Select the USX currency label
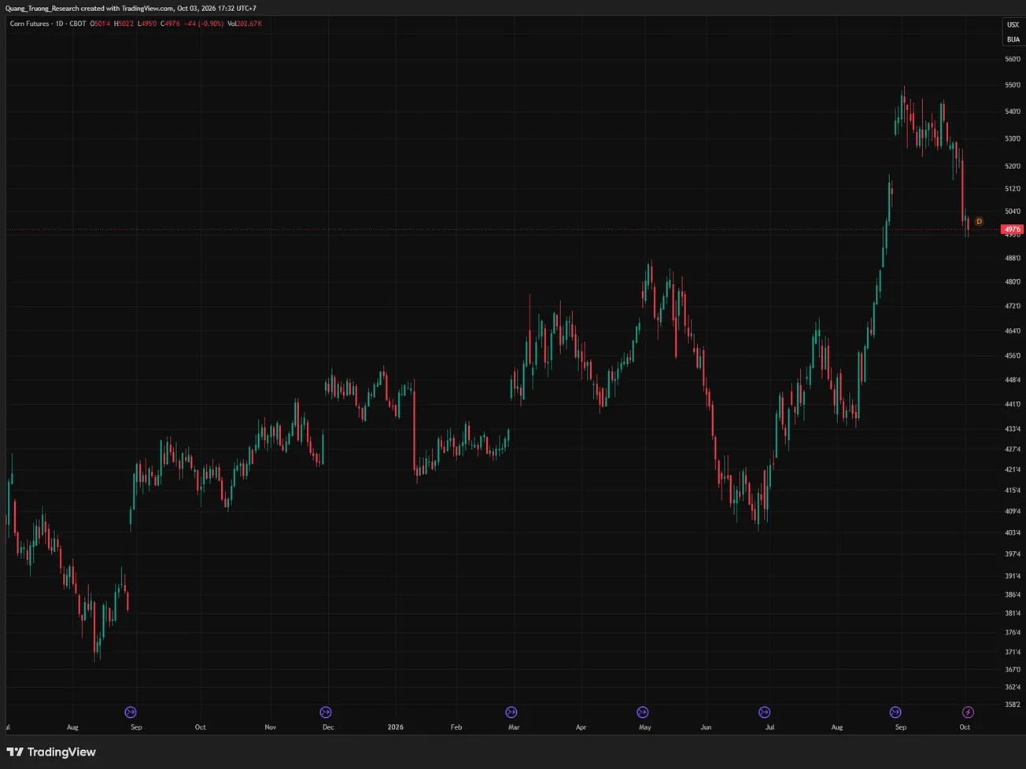 1013,24
